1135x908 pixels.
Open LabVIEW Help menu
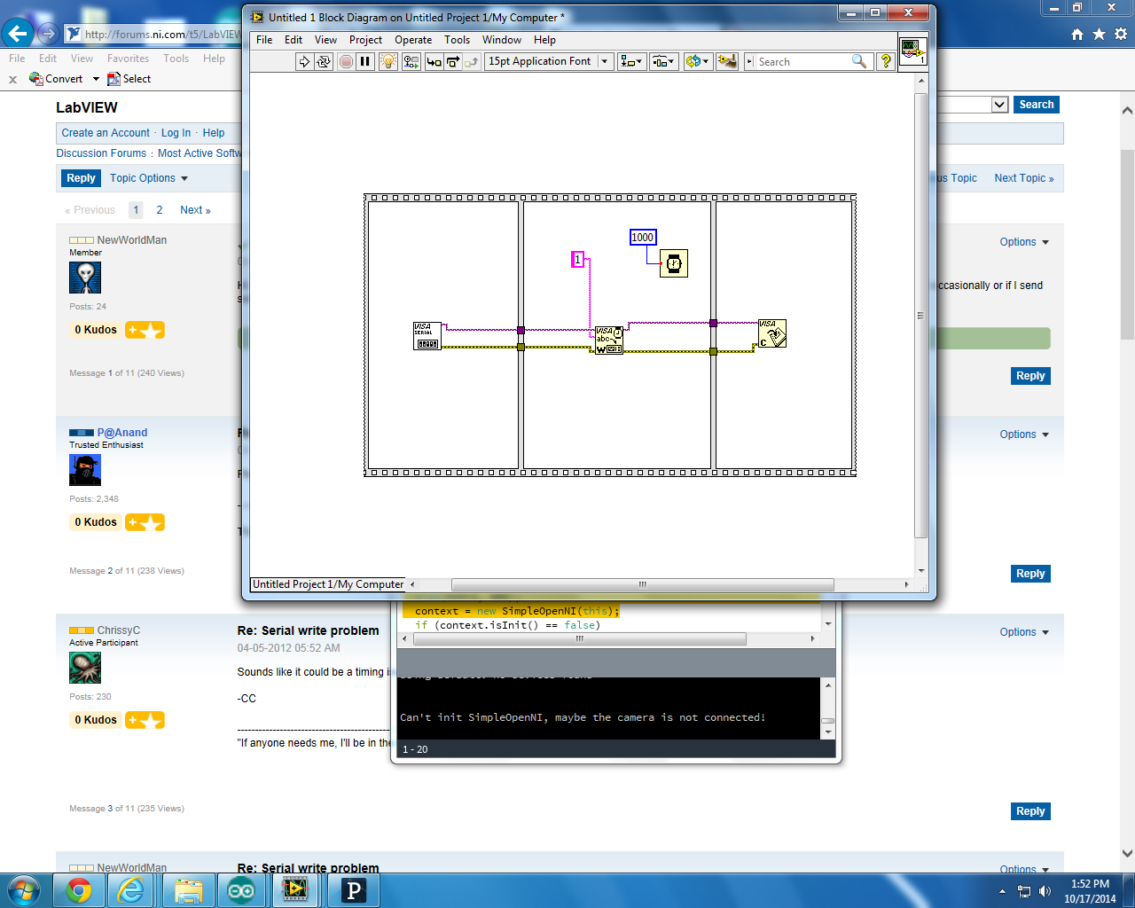[x=544, y=40]
